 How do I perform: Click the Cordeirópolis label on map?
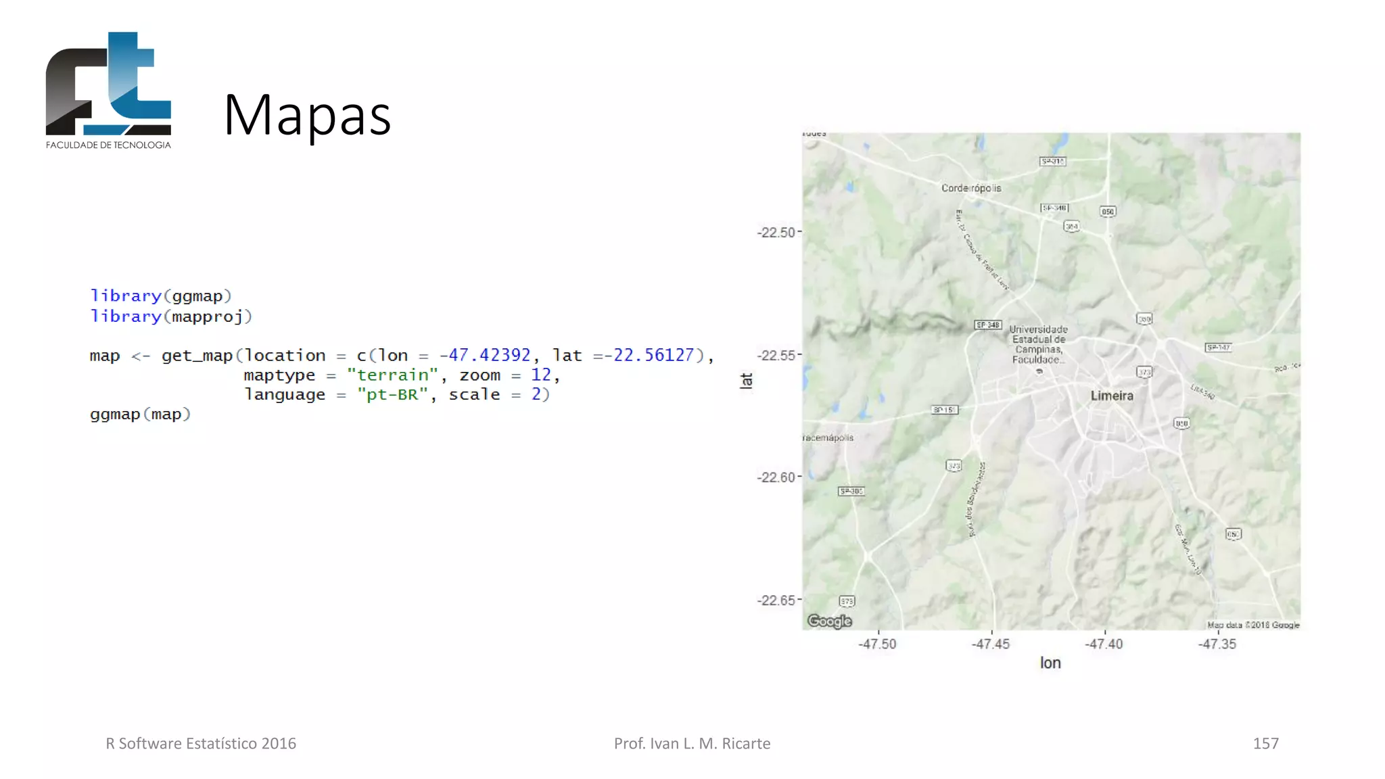point(971,188)
